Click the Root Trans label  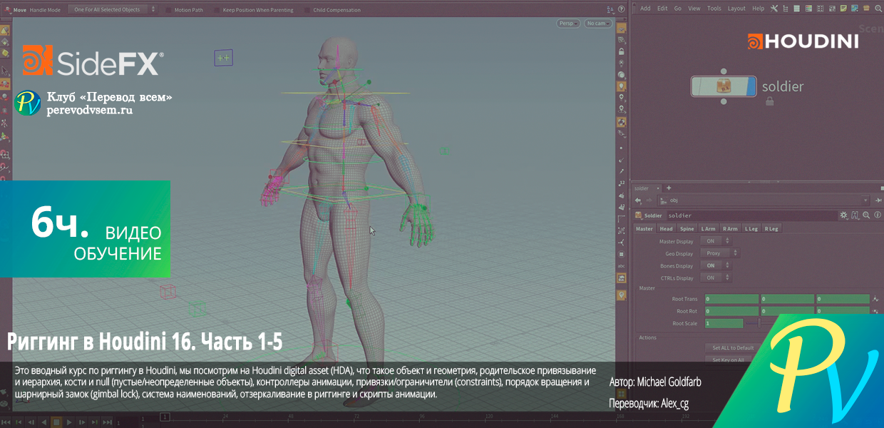tap(684, 299)
